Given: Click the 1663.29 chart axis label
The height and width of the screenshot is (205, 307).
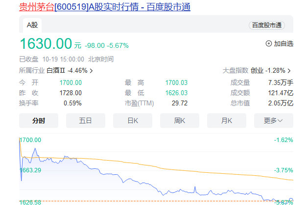Looking at the screenshot, I should [30, 170].
